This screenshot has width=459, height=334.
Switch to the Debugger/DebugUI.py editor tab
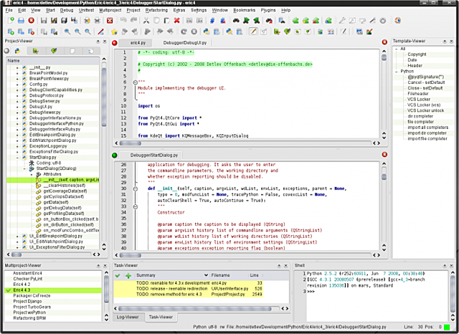[x=184, y=44]
